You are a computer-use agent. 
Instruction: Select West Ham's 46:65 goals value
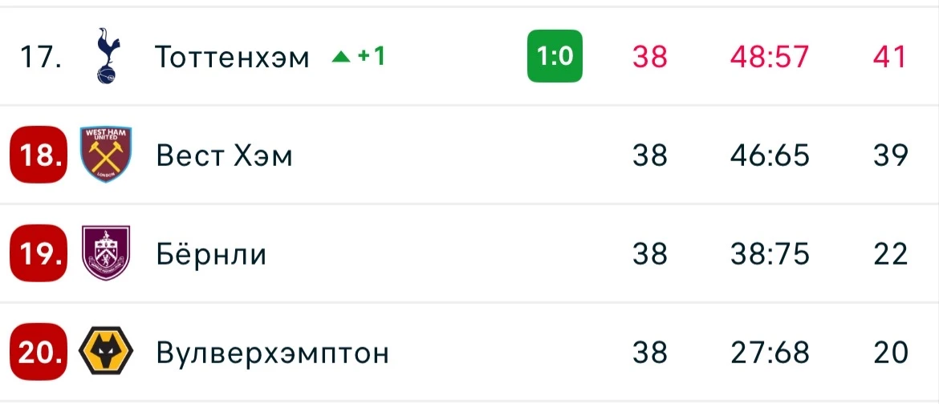point(770,156)
